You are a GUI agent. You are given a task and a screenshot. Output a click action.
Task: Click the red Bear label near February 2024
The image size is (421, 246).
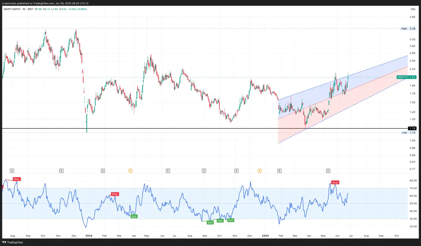click(x=115, y=194)
